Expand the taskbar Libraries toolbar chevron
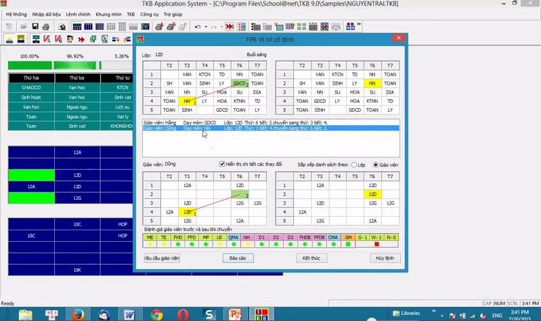This screenshot has height=321, width=541. [x=434, y=312]
